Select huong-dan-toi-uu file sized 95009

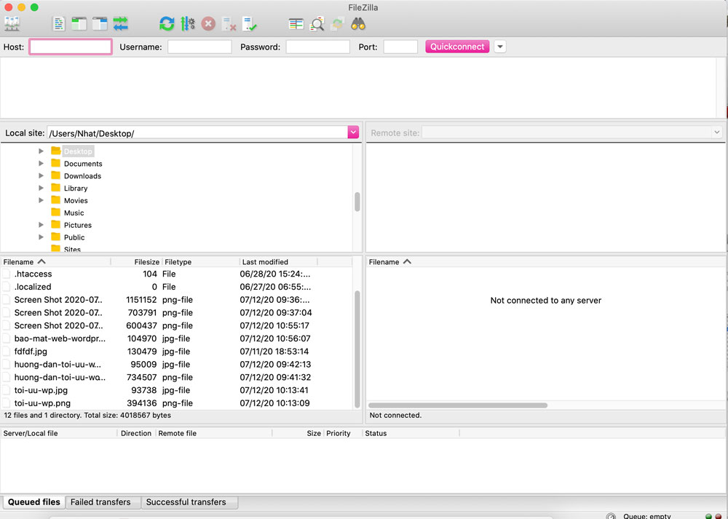point(176,365)
